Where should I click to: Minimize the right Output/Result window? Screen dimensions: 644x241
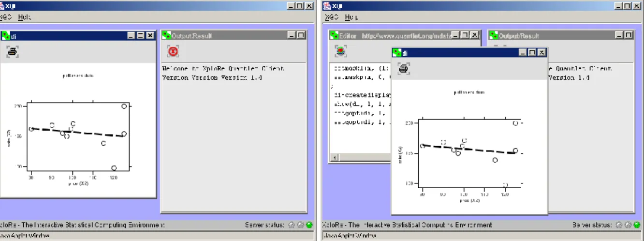(x=618, y=35)
